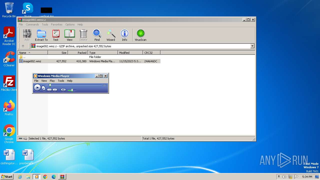The image size is (320, 180).
Task: Go up one folder level arrow
Action: tap(23, 46)
